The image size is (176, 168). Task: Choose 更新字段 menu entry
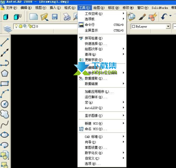pyautogui.click(x=102, y=60)
